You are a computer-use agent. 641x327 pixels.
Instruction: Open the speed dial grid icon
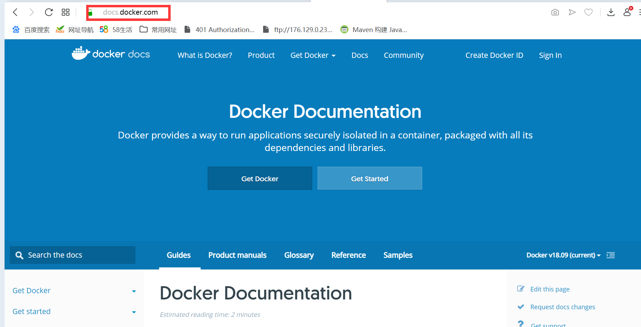(x=66, y=12)
